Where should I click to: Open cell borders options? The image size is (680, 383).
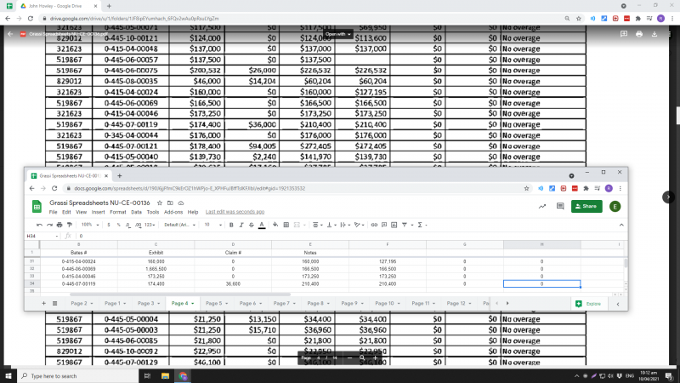pyautogui.click(x=286, y=225)
